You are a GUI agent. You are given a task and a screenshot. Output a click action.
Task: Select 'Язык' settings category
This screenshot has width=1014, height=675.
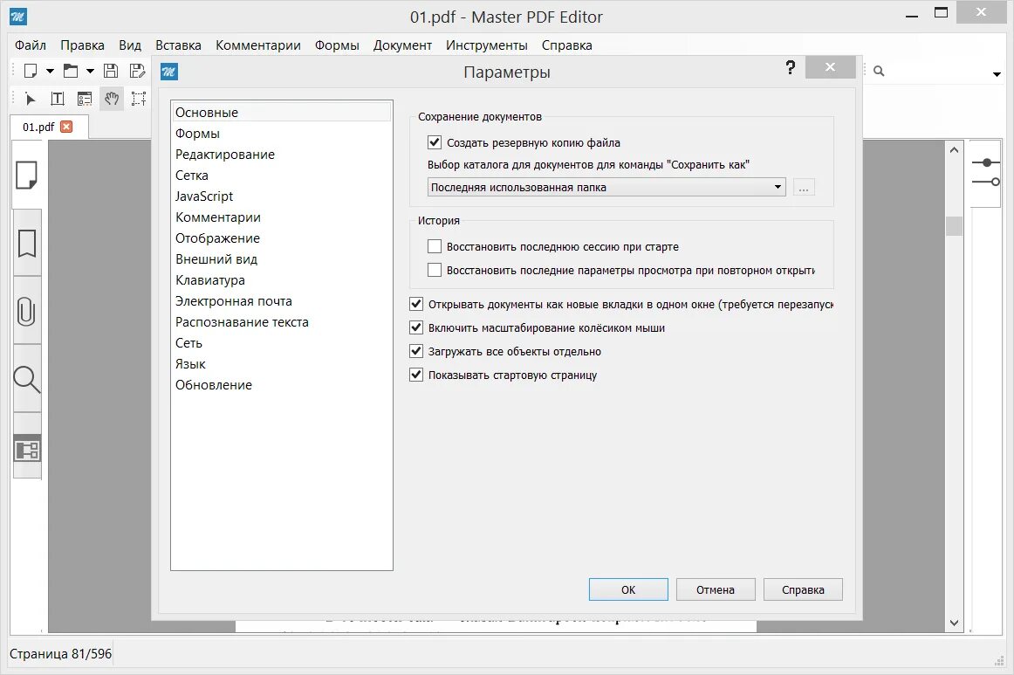[x=281, y=364]
